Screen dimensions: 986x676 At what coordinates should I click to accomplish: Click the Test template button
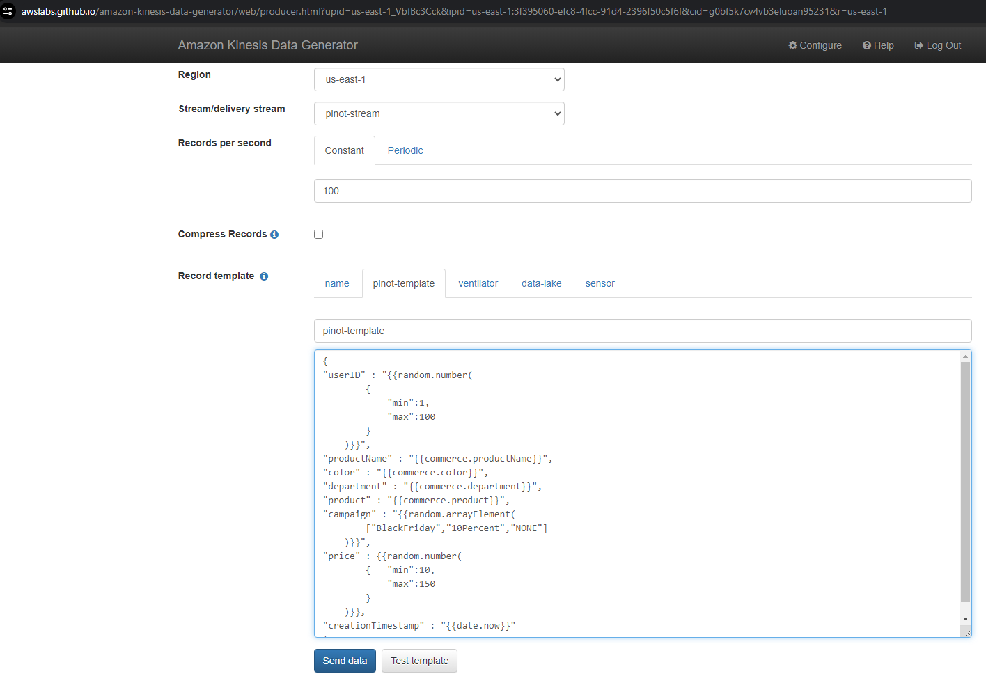click(418, 660)
